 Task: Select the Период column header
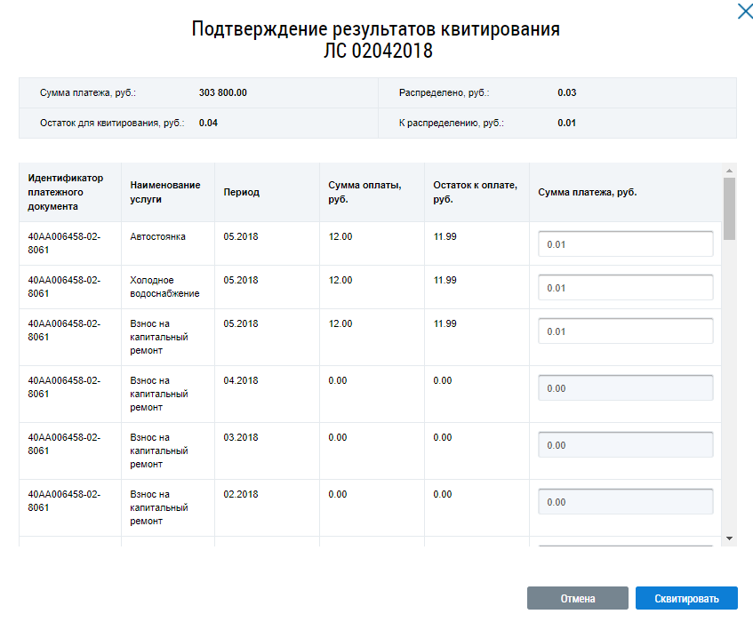click(242, 192)
